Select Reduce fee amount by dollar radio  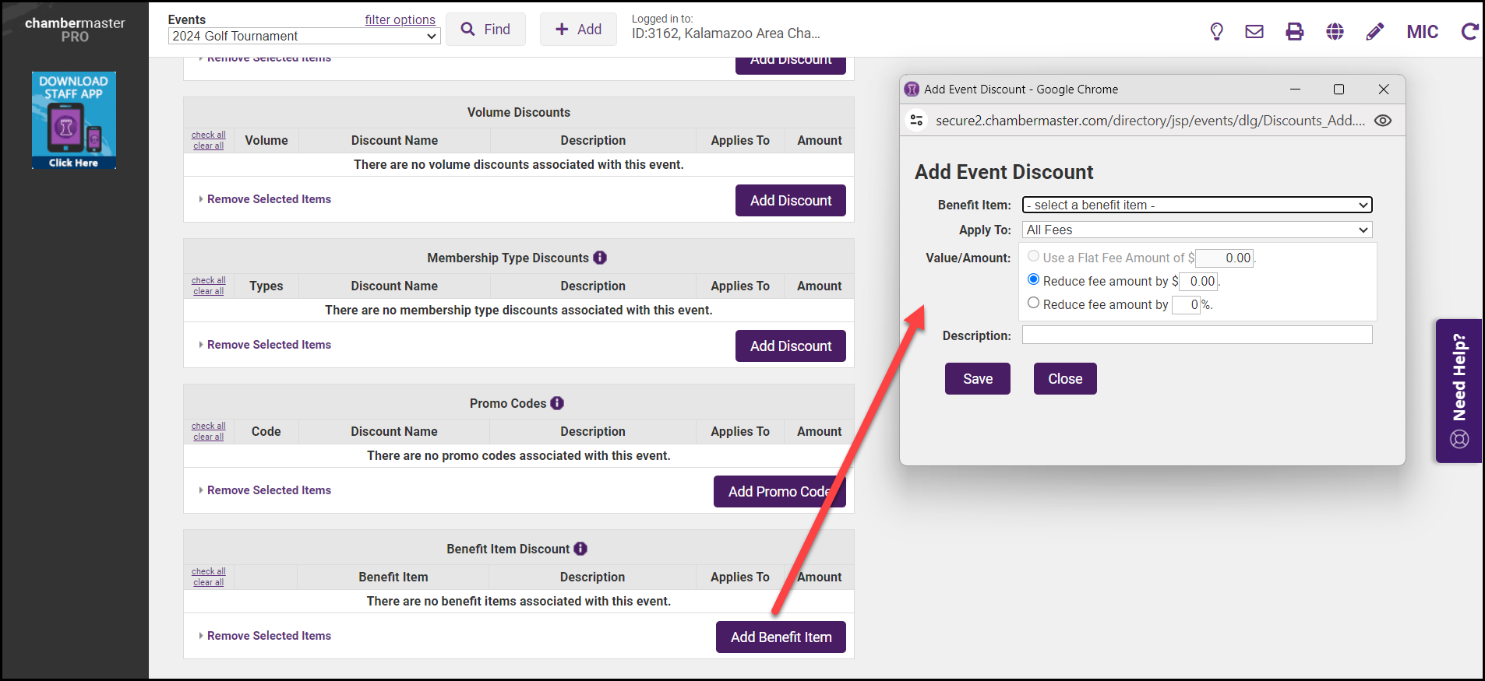coord(1033,279)
